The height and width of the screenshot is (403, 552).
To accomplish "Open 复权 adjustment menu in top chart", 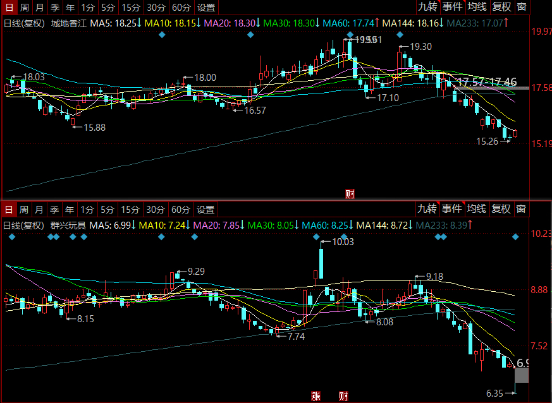I will point(501,7).
